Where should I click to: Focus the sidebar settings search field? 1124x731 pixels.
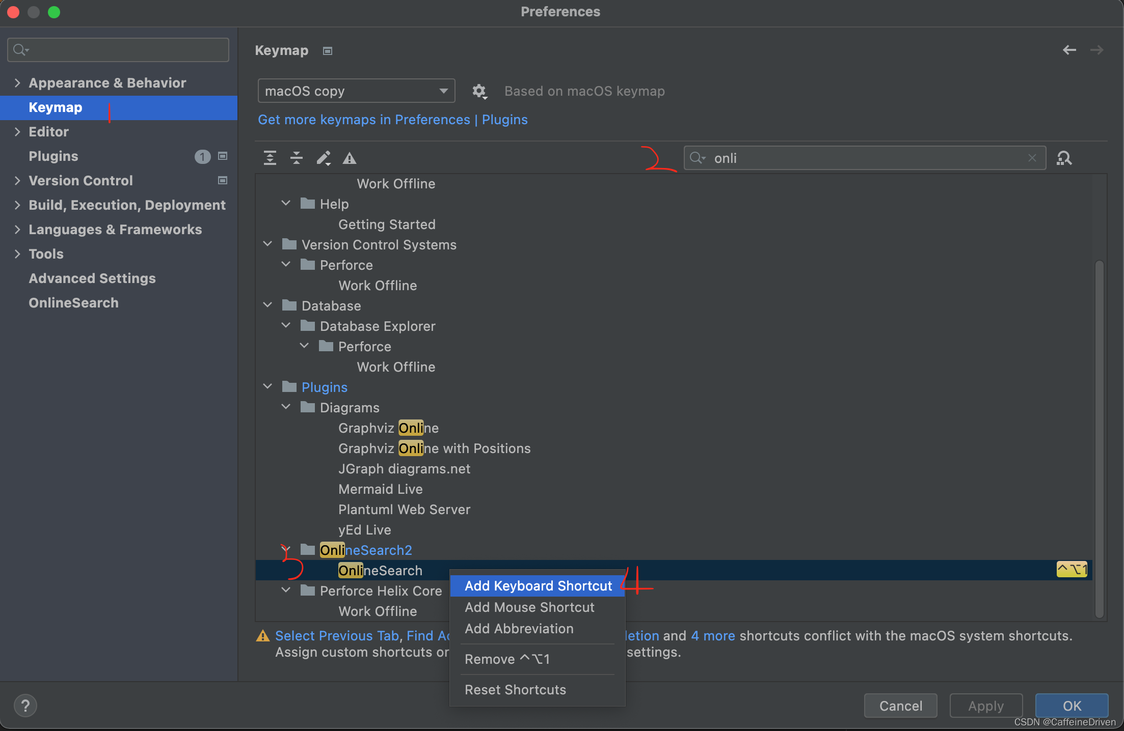118,50
